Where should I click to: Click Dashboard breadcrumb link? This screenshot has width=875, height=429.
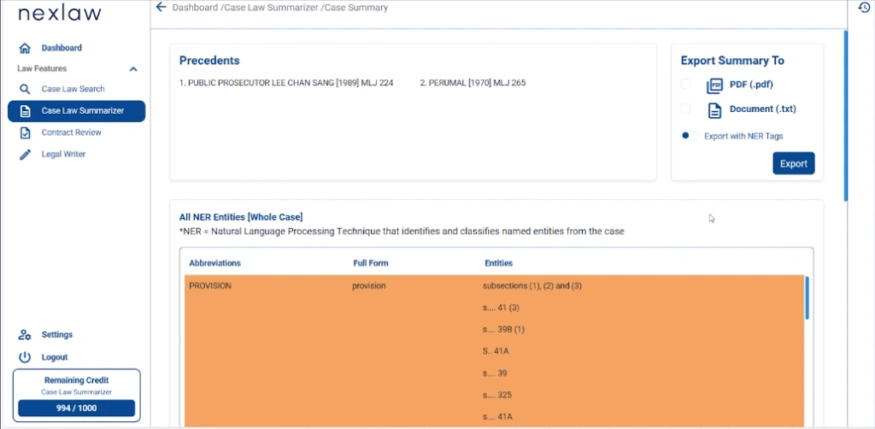point(196,8)
